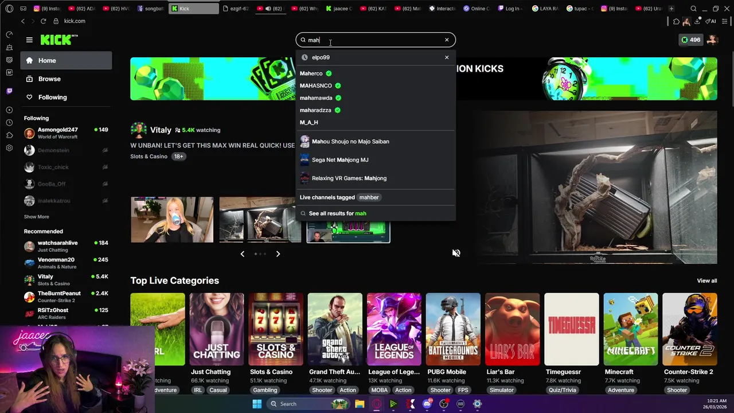This screenshot has height=413, width=734.
Task: Open Following in Kick sidebar
Action: pos(66,97)
